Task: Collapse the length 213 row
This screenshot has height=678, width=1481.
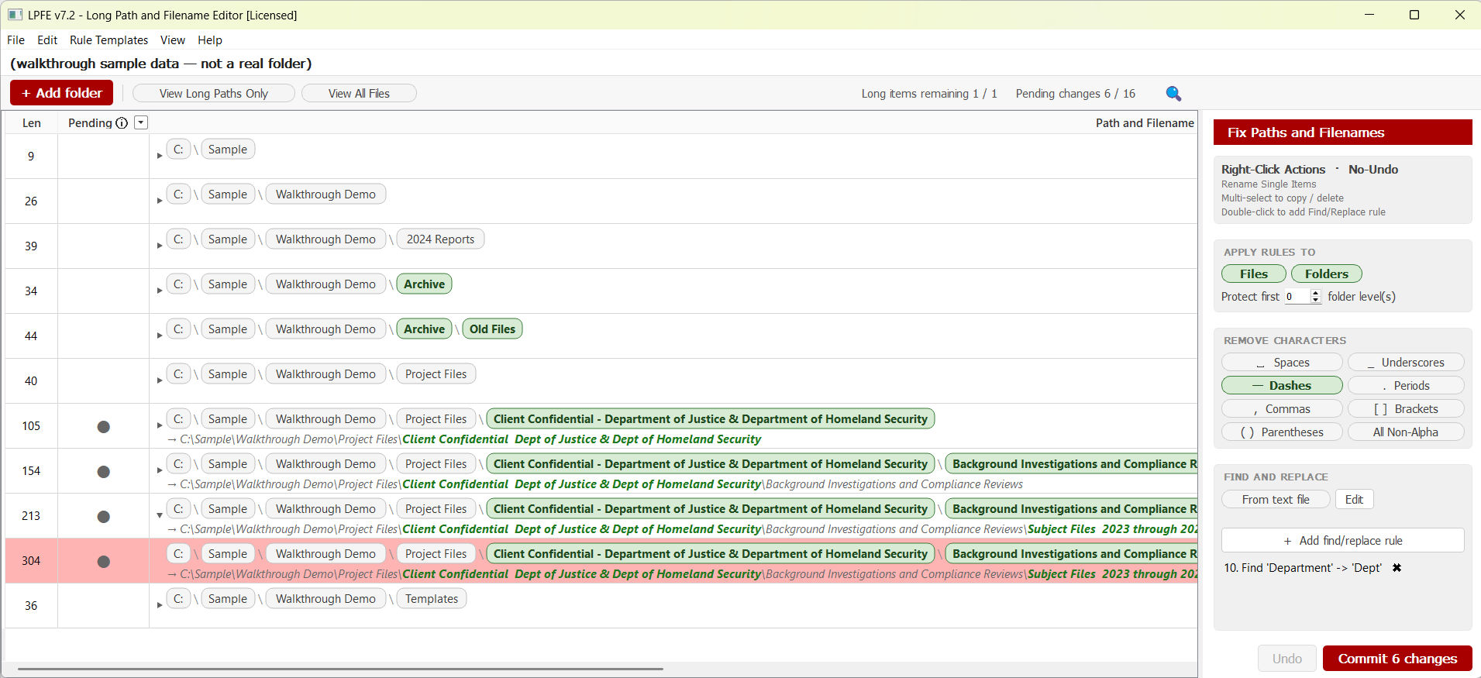Action: 160,516
